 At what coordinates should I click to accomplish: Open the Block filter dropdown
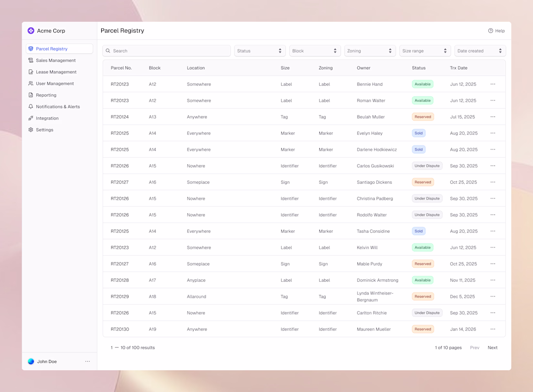tap(315, 51)
